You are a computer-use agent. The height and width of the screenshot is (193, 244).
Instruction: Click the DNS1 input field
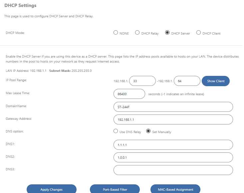pos(173,145)
